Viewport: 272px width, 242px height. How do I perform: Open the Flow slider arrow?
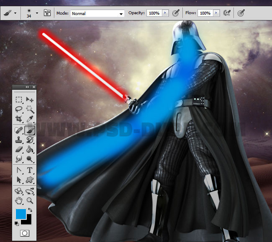[216, 13]
